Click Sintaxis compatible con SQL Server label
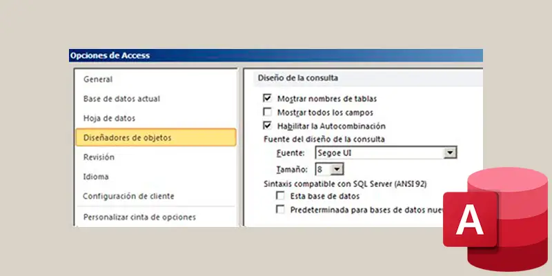Screen dimensions: 552x276 pyautogui.click(x=345, y=184)
